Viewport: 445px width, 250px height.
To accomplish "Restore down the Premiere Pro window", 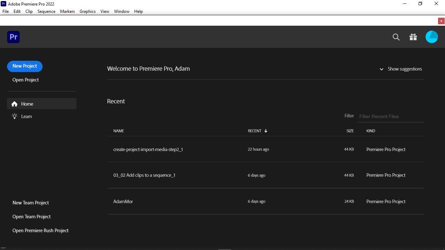I will 420,4.
